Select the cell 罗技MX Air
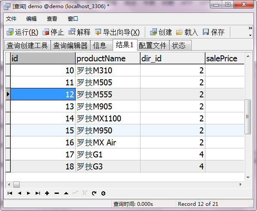 click(x=108, y=142)
